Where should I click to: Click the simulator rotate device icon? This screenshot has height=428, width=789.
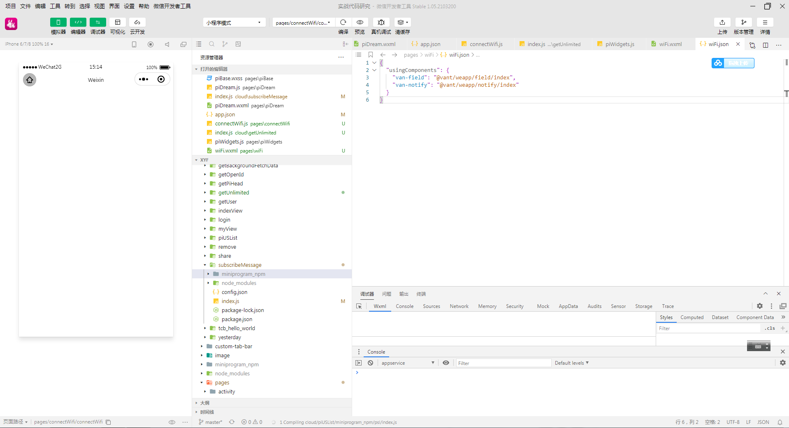[134, 44]
